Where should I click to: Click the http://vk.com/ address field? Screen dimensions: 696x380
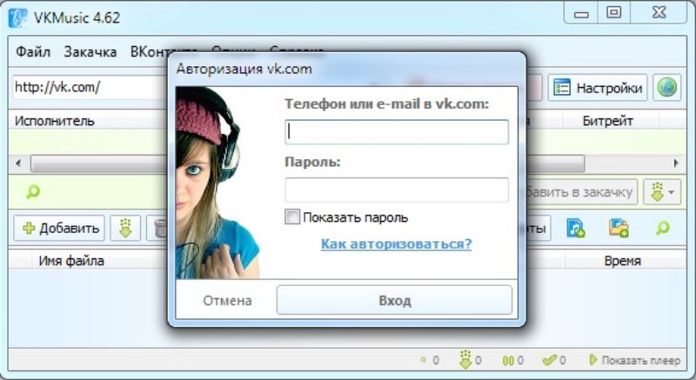click(x=90, y=87)
